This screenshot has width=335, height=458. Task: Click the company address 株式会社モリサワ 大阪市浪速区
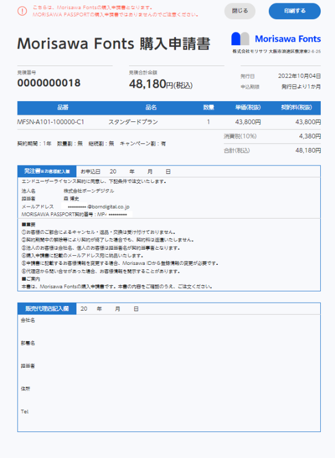coord(277,51)
